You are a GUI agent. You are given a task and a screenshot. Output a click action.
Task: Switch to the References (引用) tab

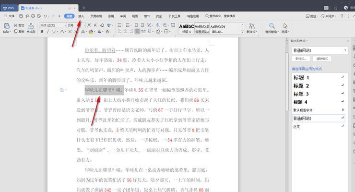pos(111,16)
